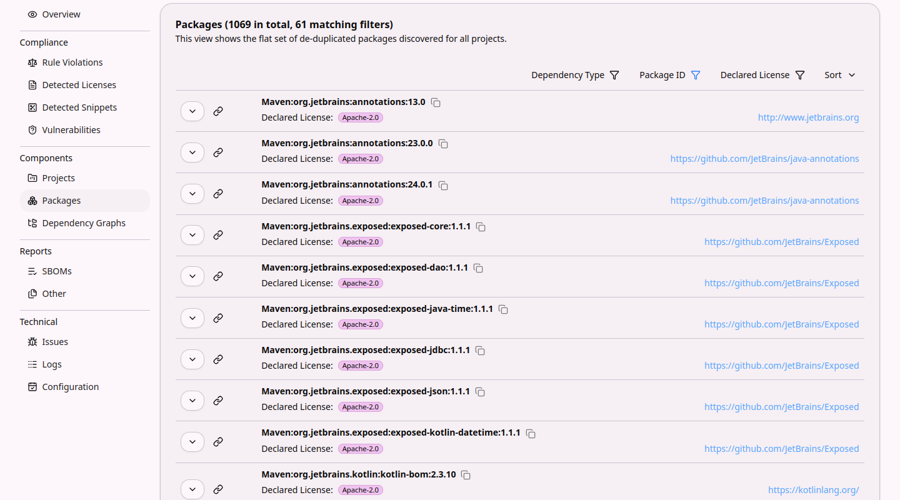Screen dimensions: 900x500
Task: Open Other reports page
Action: coord(85,294)
